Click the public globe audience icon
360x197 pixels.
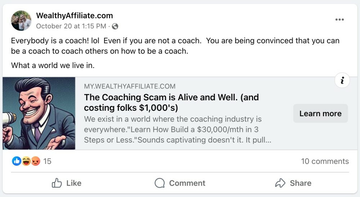[115, 26]
